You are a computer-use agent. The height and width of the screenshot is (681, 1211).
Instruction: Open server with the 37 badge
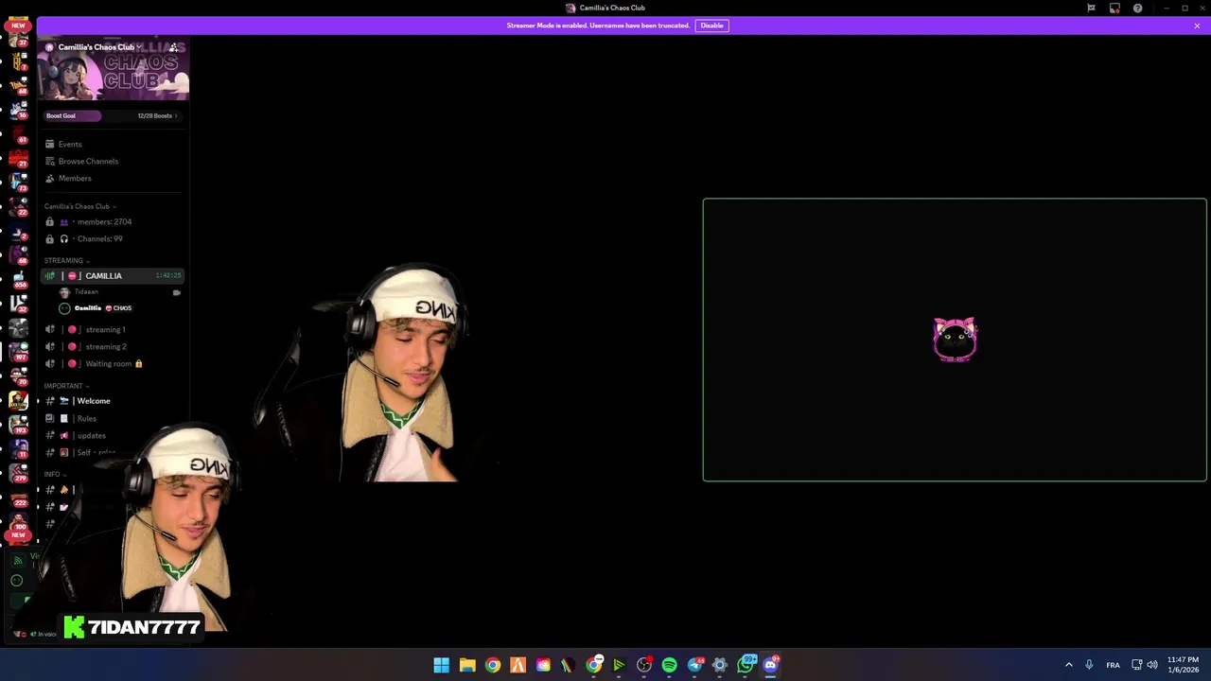pyautogui.click(x=18, y=38)
